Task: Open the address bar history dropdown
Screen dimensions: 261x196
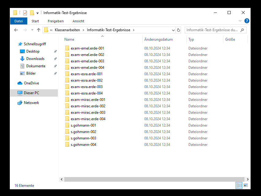Action: [173, 30]
